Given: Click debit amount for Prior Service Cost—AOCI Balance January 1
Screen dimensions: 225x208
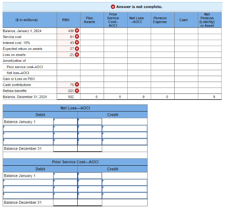Looking at the screenshot, I should tap(66, 176).
